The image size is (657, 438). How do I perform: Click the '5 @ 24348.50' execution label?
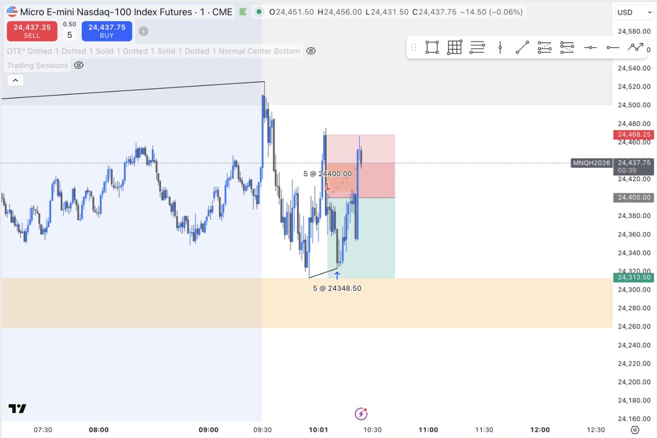pos(337,288)
